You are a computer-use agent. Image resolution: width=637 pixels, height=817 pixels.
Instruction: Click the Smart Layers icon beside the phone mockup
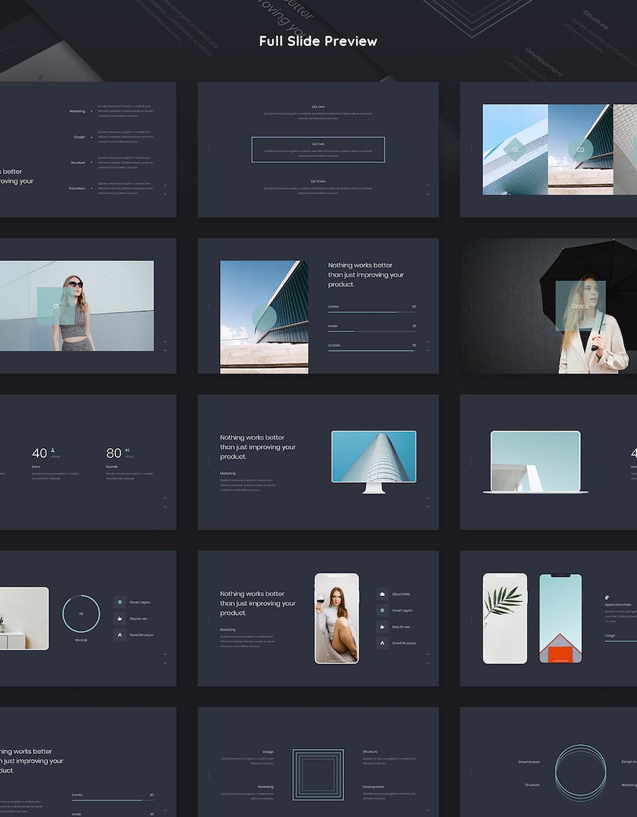382,610
